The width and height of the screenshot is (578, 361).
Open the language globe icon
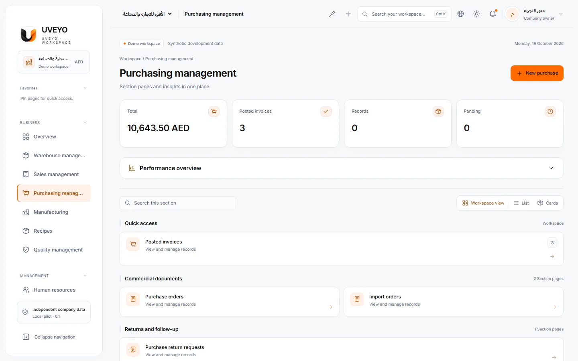(460, 14)
